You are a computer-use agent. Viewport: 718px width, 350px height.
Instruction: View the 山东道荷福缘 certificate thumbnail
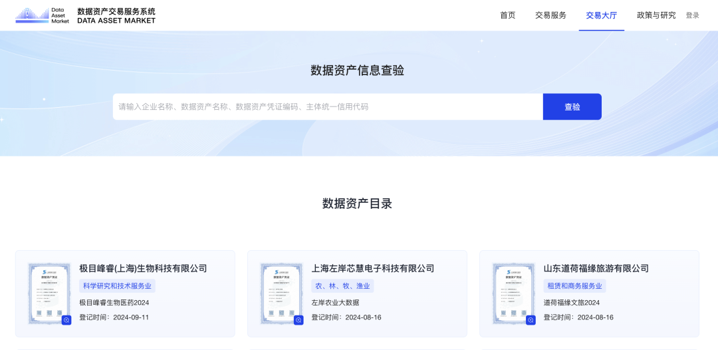pyautogui.click(x=512, y=291)
